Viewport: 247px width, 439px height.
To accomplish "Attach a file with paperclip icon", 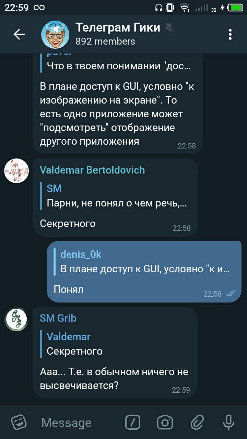I will coord(197,422).
